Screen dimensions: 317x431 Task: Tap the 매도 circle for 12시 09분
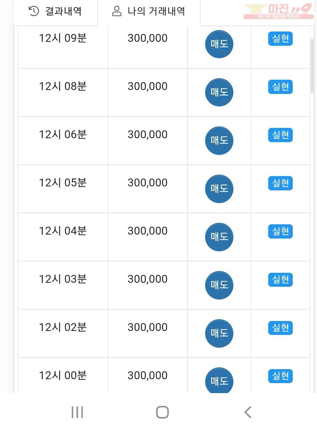pos(219,44)
